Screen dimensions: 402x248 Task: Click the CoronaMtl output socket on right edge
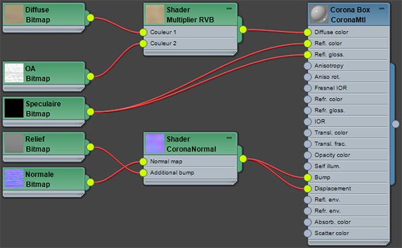click(x=395, y=124)
